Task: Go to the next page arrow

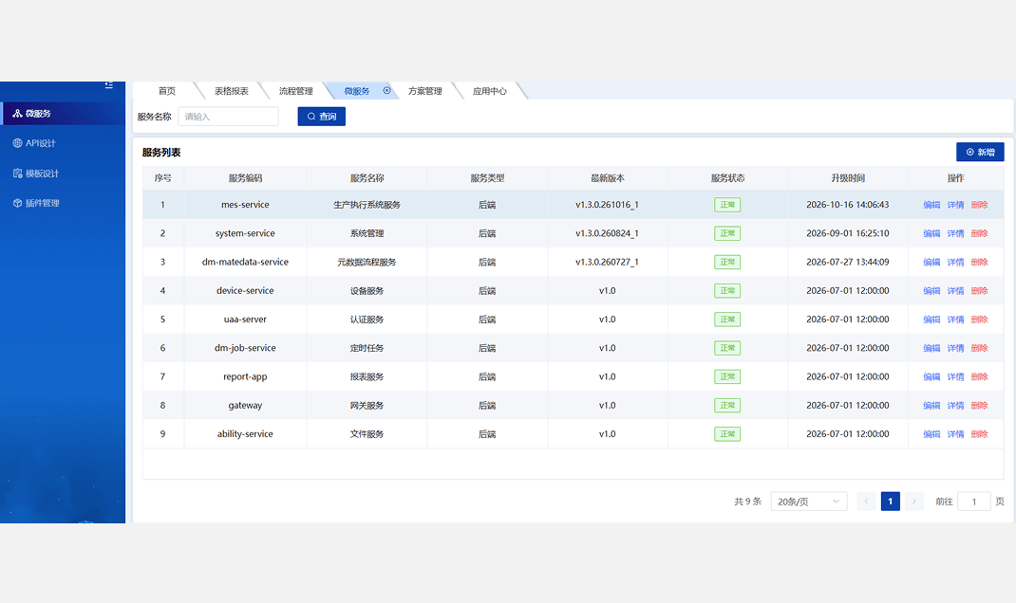Action: [914, 502]
